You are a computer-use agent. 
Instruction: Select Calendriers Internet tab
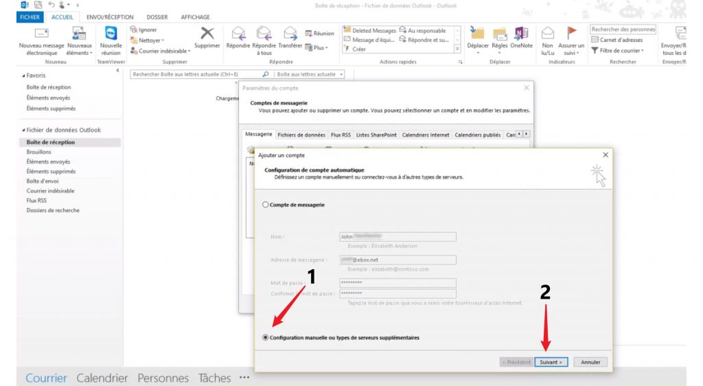[x=426, y=135]
